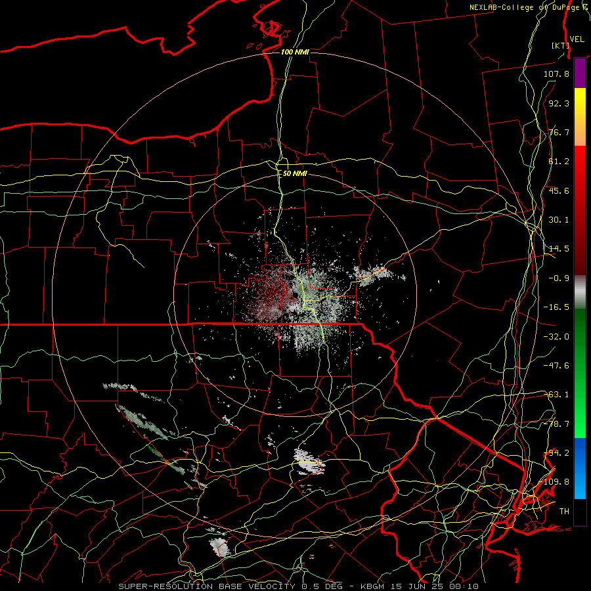This screenshot has height=591, width=591.
Task: Select the 30.1 legend value
Action: pos(559,220)
